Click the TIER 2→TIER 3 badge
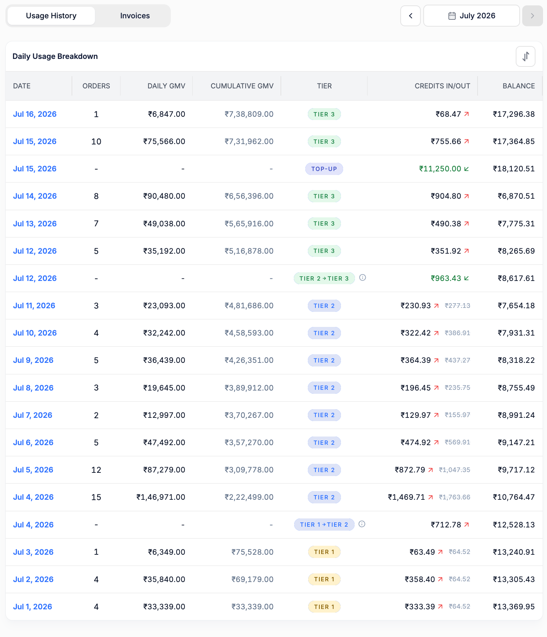547x637 pixels. click(324, 278)
